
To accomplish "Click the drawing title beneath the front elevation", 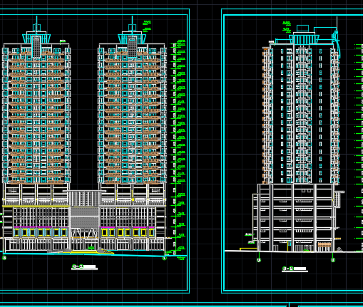I will tap(84, 267).
